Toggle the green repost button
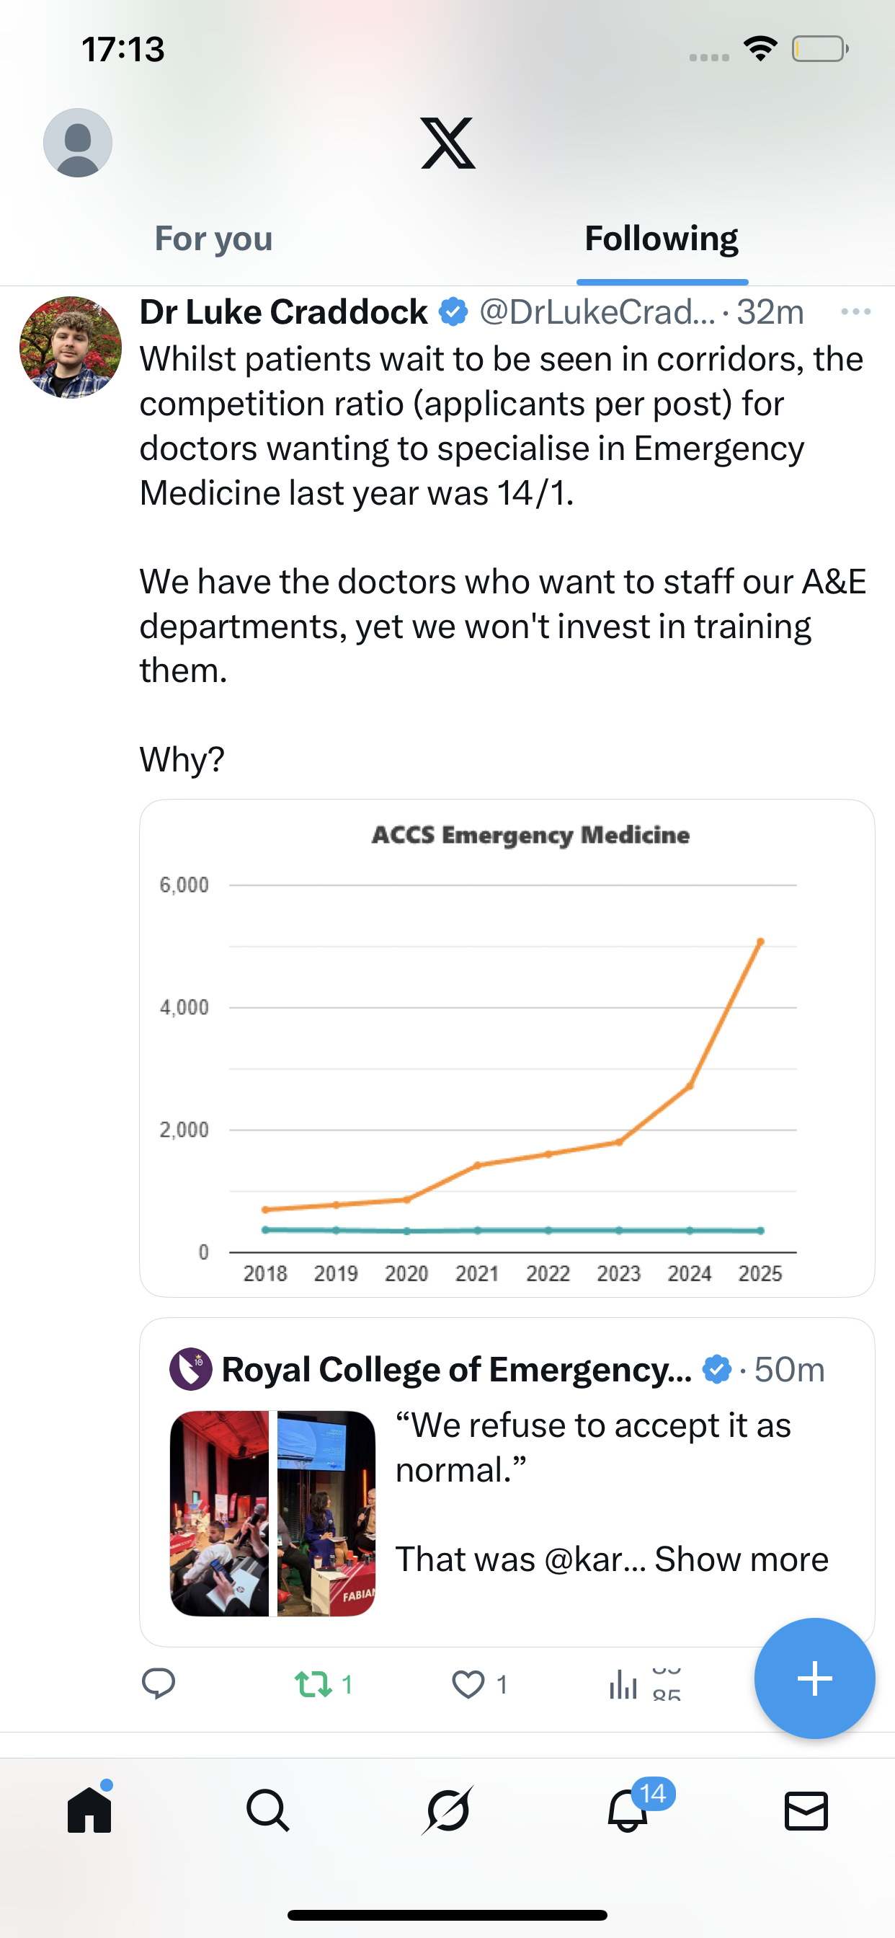 pos(313,1683)
